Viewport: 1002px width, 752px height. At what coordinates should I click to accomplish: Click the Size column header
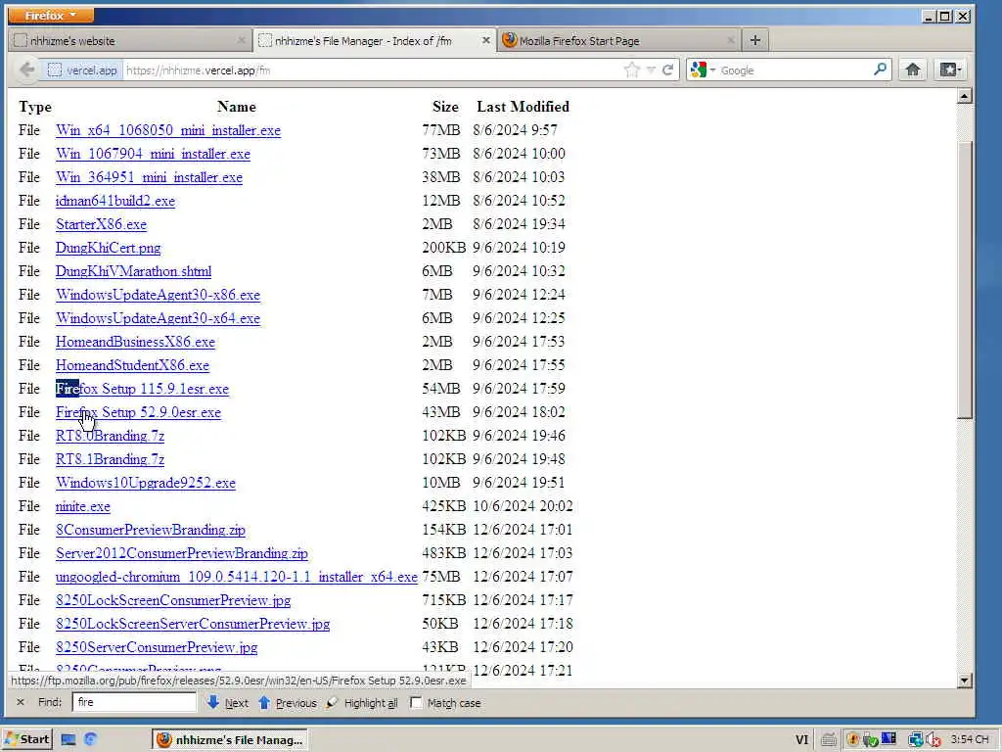tap(445, 107)
